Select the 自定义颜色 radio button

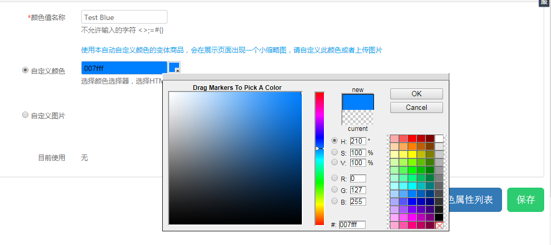point(25,70)
